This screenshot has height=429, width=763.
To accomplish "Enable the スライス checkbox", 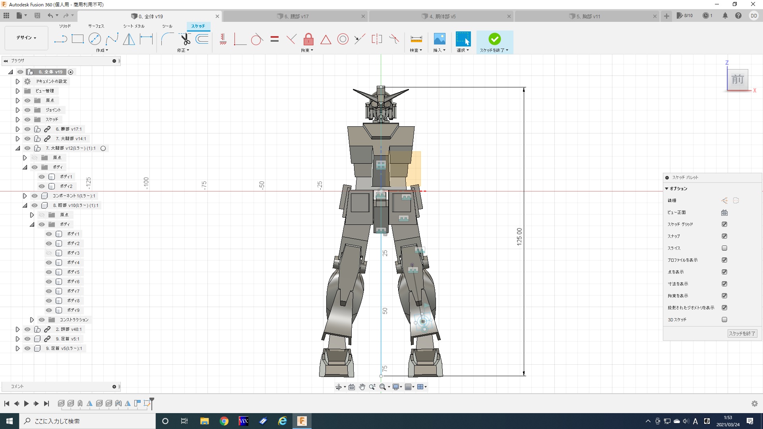I will point(724,248).
